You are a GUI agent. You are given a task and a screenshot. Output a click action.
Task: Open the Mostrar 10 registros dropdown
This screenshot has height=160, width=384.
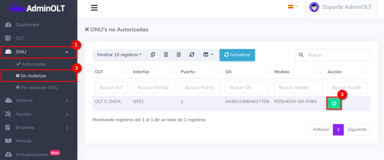coord(119,55)
